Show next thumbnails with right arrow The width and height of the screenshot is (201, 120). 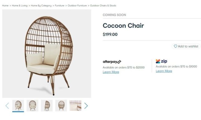click(x=86, y=106)
